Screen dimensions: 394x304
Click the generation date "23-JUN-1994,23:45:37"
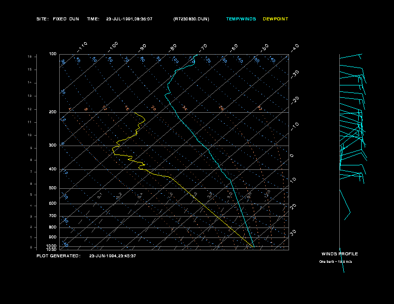click(112, 256)
